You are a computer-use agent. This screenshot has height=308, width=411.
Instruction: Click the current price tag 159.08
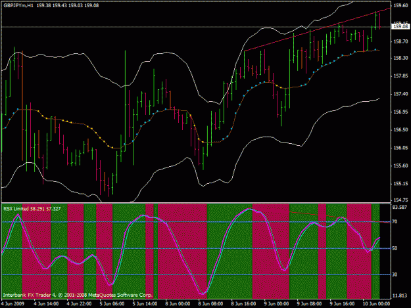coord(400,26)
